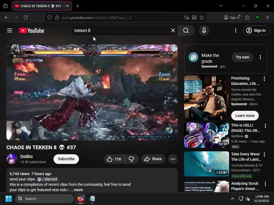Click 'Try now' on the Grammarly ad
The width and height of the screenshot is (274, 205).
coord(242,57)
